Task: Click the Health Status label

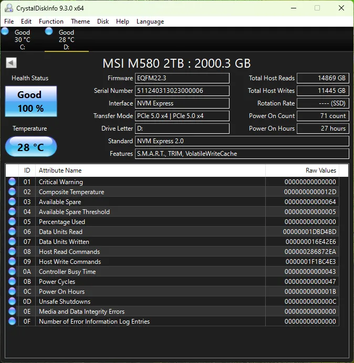Action: [x=30, y=78]
